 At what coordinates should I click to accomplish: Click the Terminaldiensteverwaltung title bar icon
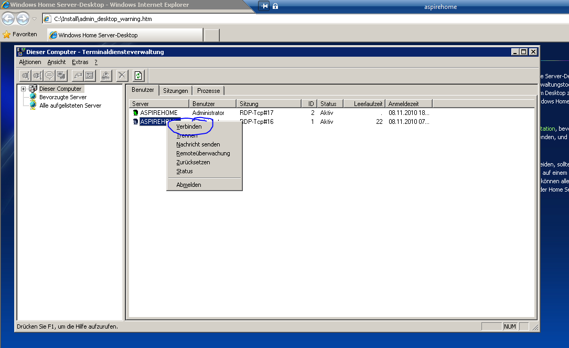[21, 51]
